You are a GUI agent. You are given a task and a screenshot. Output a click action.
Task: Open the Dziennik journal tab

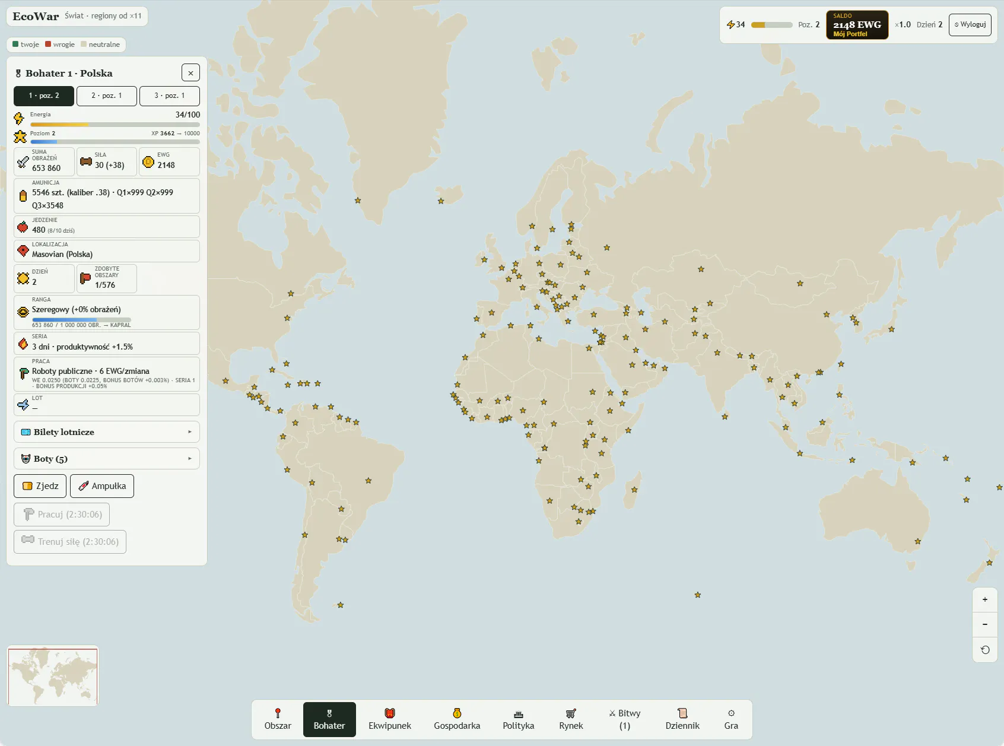coord(682,719)
